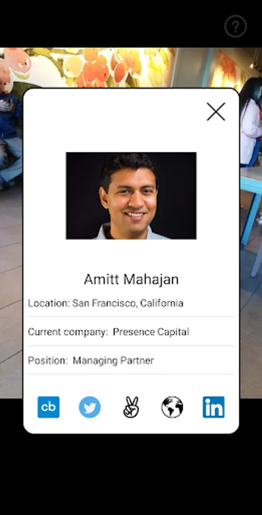Select the name Amitt Mahajan

[x=131, y=279]
